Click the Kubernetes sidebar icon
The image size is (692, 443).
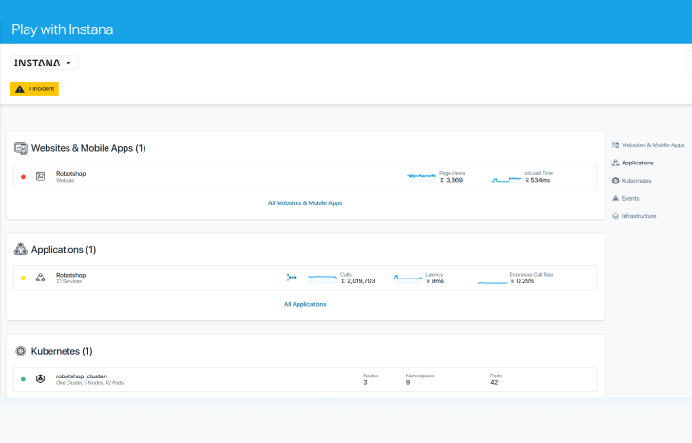click(x=615, y=181)
